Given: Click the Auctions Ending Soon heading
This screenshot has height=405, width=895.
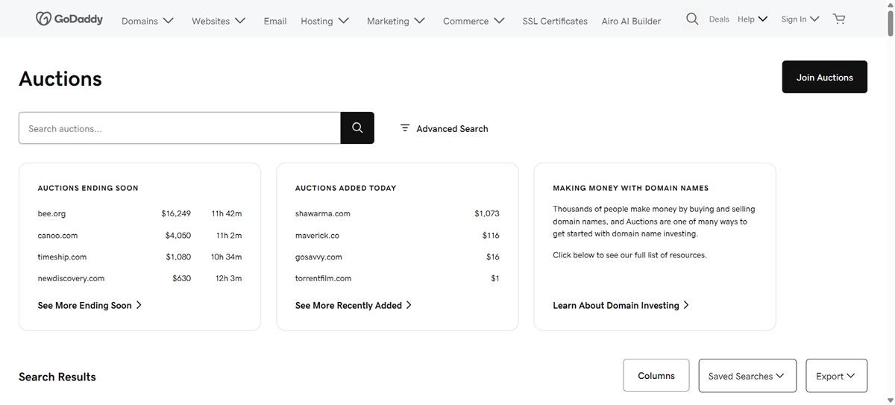Looking at the screenshot, I should pyautogui.click(x=88, y=188).
